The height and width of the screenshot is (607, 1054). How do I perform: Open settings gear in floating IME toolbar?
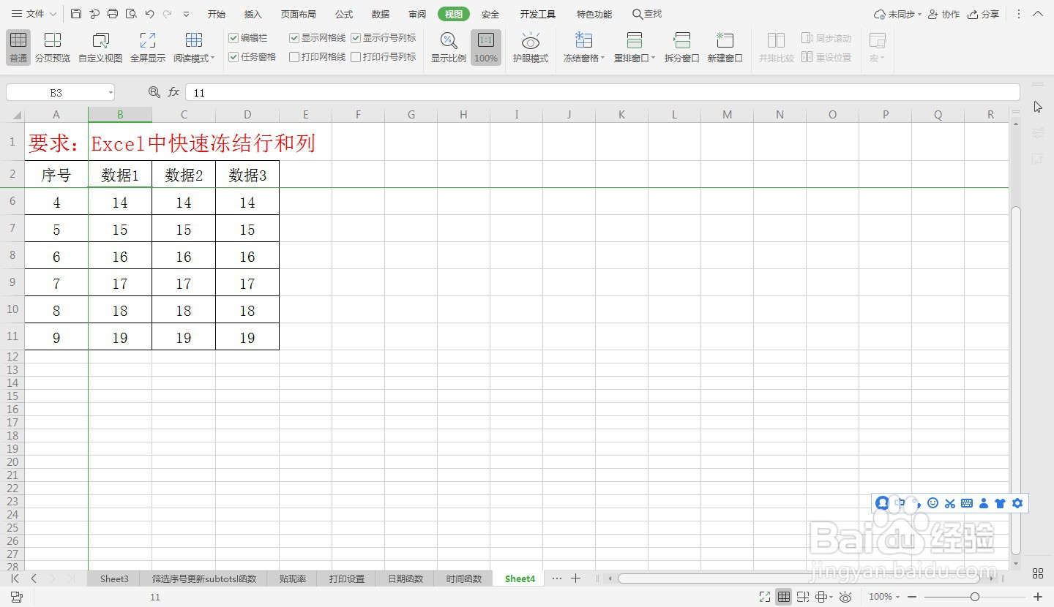point(1017,503)
